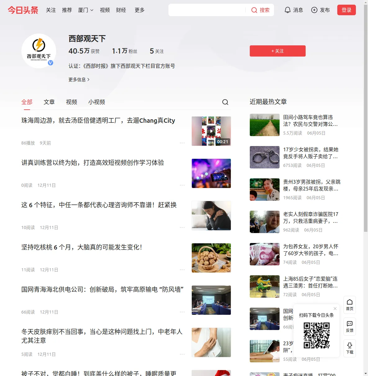Switch to the 视频 profile tab
Screen dimensions: 368x376
click(72, 102)
